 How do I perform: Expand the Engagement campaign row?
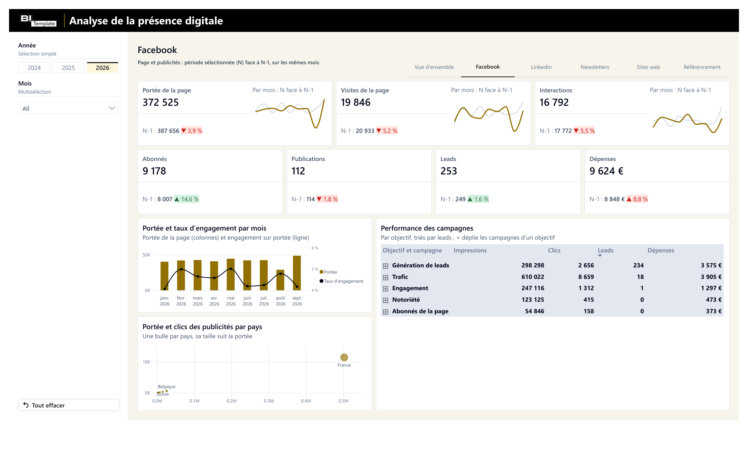point(386,289)
